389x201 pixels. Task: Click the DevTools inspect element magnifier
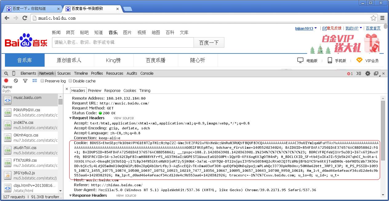6,73
